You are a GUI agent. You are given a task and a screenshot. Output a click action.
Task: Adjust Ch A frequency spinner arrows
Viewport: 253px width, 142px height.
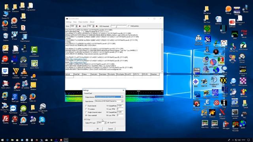click(x=76, y=26)
